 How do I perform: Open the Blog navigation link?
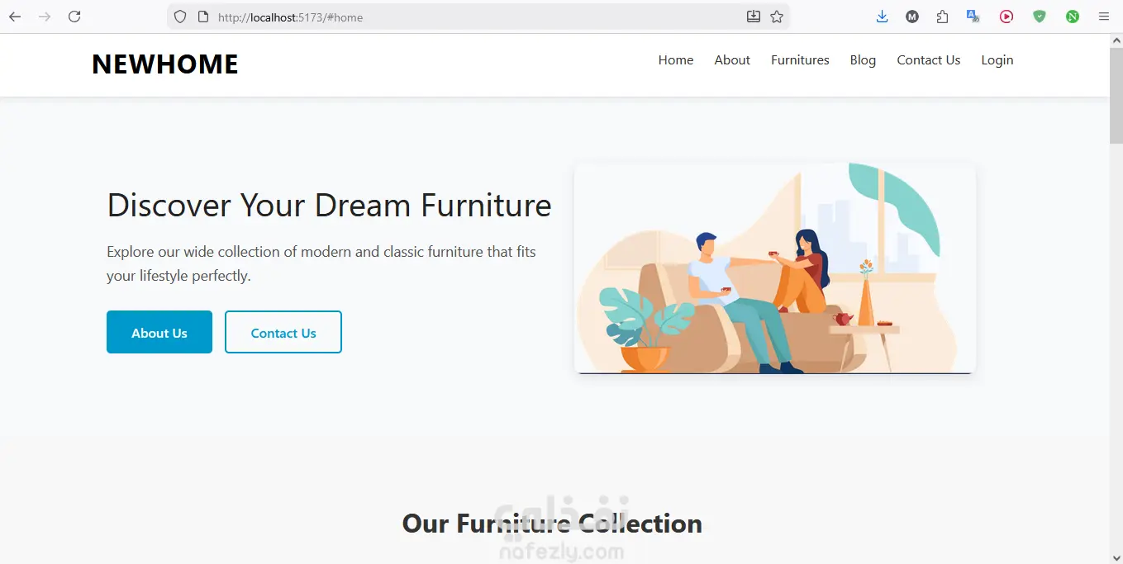[x=863, y=60]
